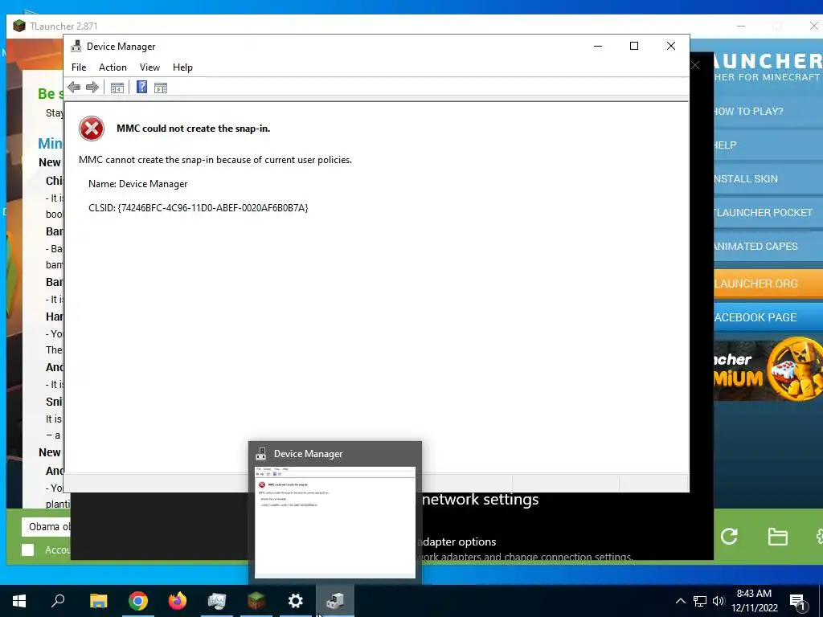Viewport: 823px width, 617px height.
Task: Open the View menu
Action: [149, 67]
